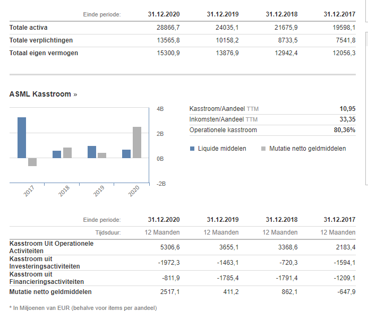The height and width of the screenshot is (311, 368).
Task: Click liabilities value 10158,2
Action: coord(227,40)
